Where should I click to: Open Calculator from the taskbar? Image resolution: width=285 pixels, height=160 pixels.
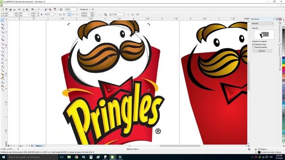point(91,157)
